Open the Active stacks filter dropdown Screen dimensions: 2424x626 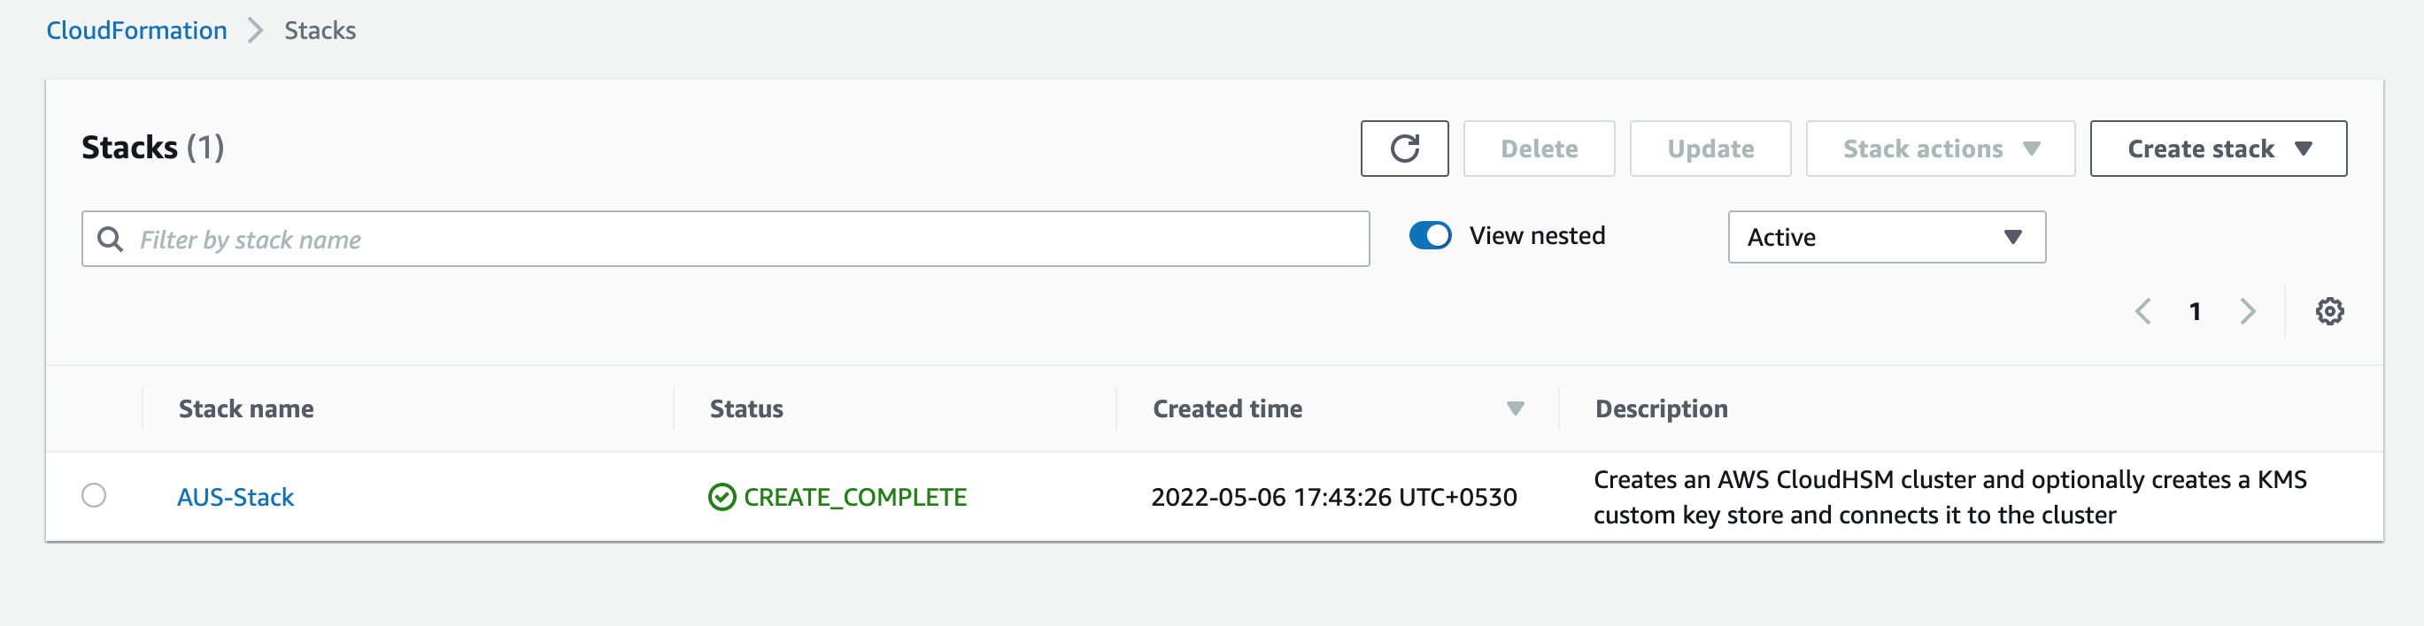[1886, 236]
